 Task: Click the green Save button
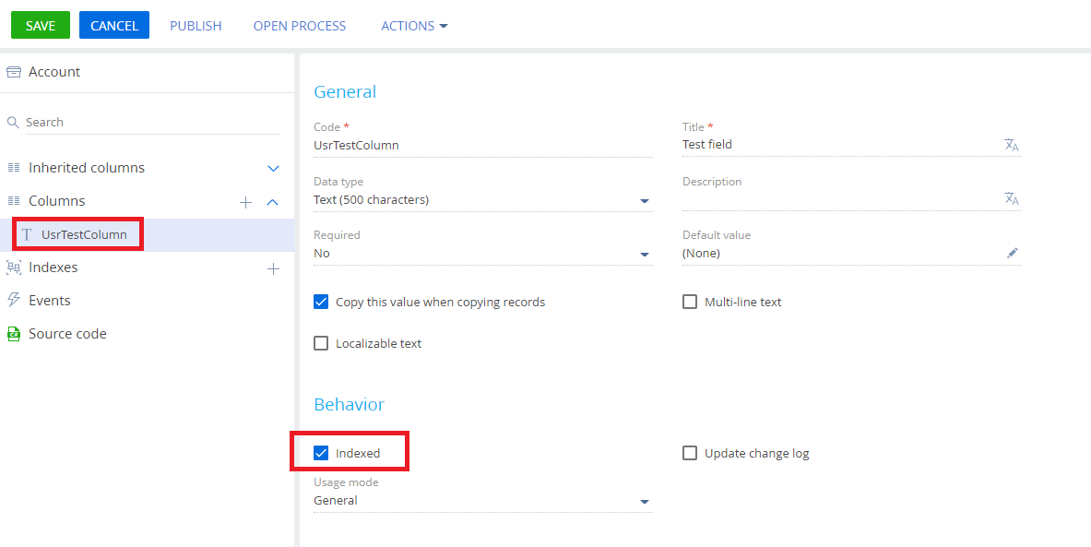pos(41,25)
